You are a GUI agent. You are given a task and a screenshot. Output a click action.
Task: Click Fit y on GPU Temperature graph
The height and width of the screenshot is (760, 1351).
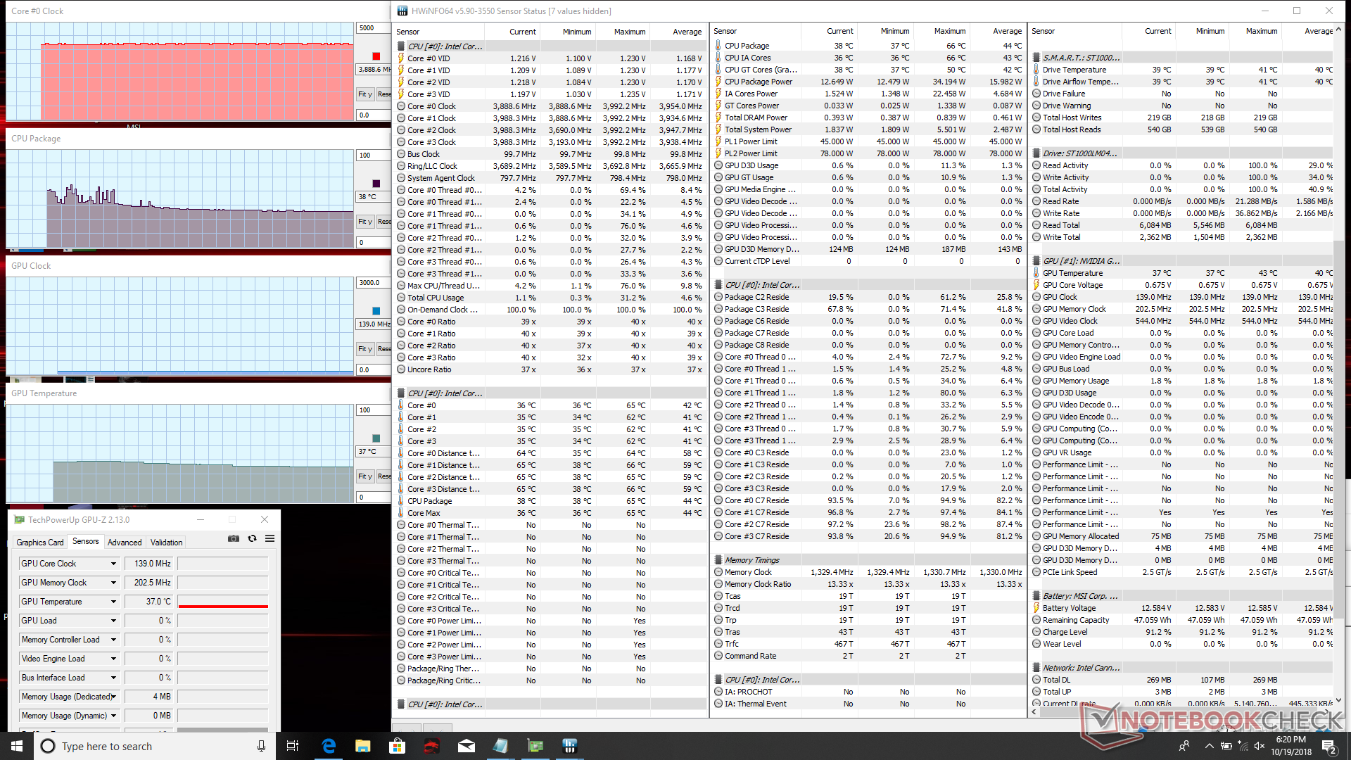(x=364, y=476)
